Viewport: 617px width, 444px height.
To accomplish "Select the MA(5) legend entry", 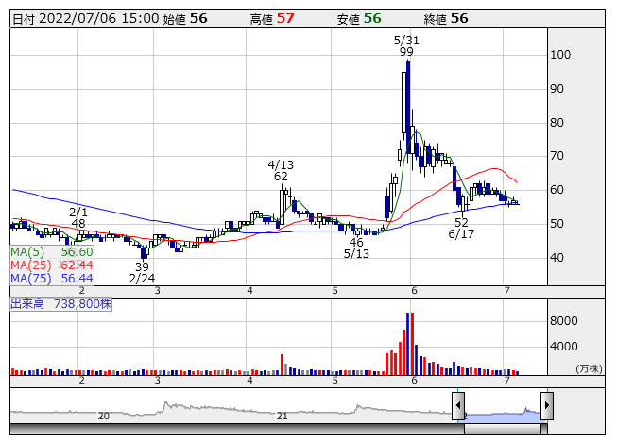I will 52,252.
